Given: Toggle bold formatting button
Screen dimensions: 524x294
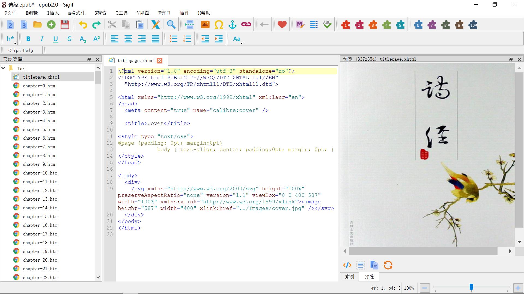Looking at the screenshot, I should pyautogui.click(x=28, y=39).
